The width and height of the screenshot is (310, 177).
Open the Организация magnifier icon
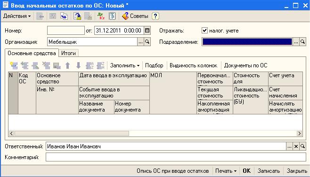(x=147, y=42)
